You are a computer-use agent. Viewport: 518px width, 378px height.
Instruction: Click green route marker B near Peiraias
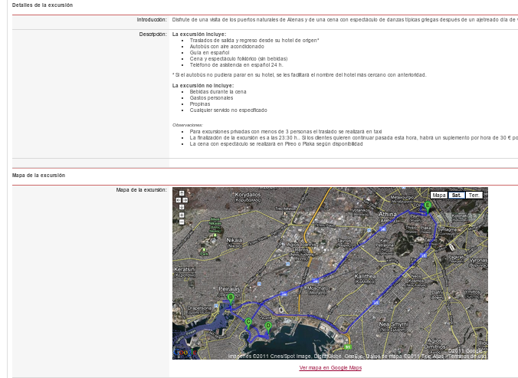pos(231,296)
